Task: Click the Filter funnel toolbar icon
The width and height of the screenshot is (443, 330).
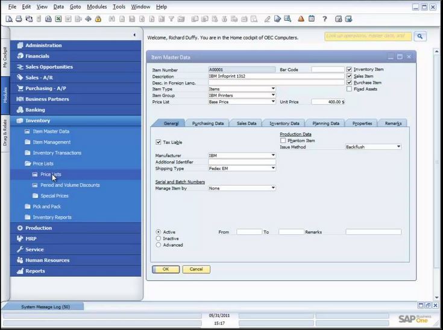Action: tap(171, 19)
